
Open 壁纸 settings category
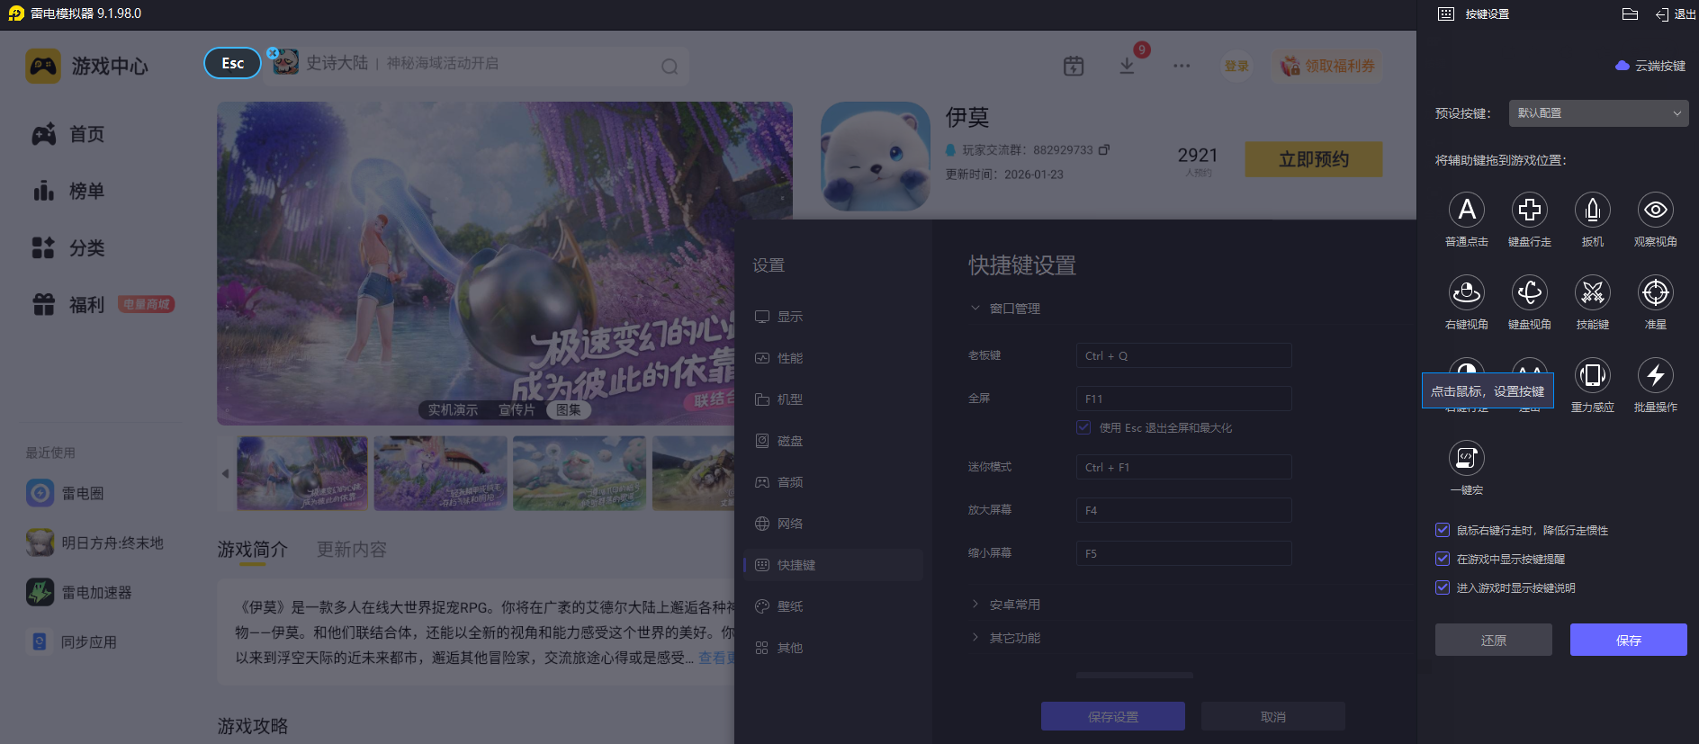point(833,606)
